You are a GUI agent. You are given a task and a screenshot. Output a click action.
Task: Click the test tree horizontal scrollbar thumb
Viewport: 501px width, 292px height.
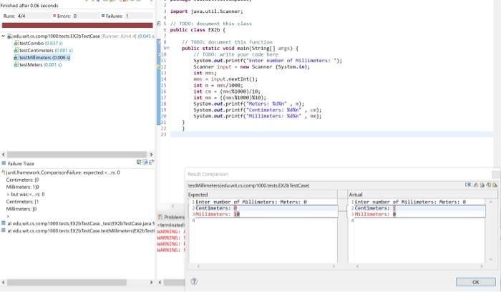tap(77, 155)
